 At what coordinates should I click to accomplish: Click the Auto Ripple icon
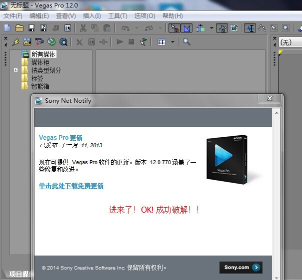pyautogui.click(x=200, y=28)
